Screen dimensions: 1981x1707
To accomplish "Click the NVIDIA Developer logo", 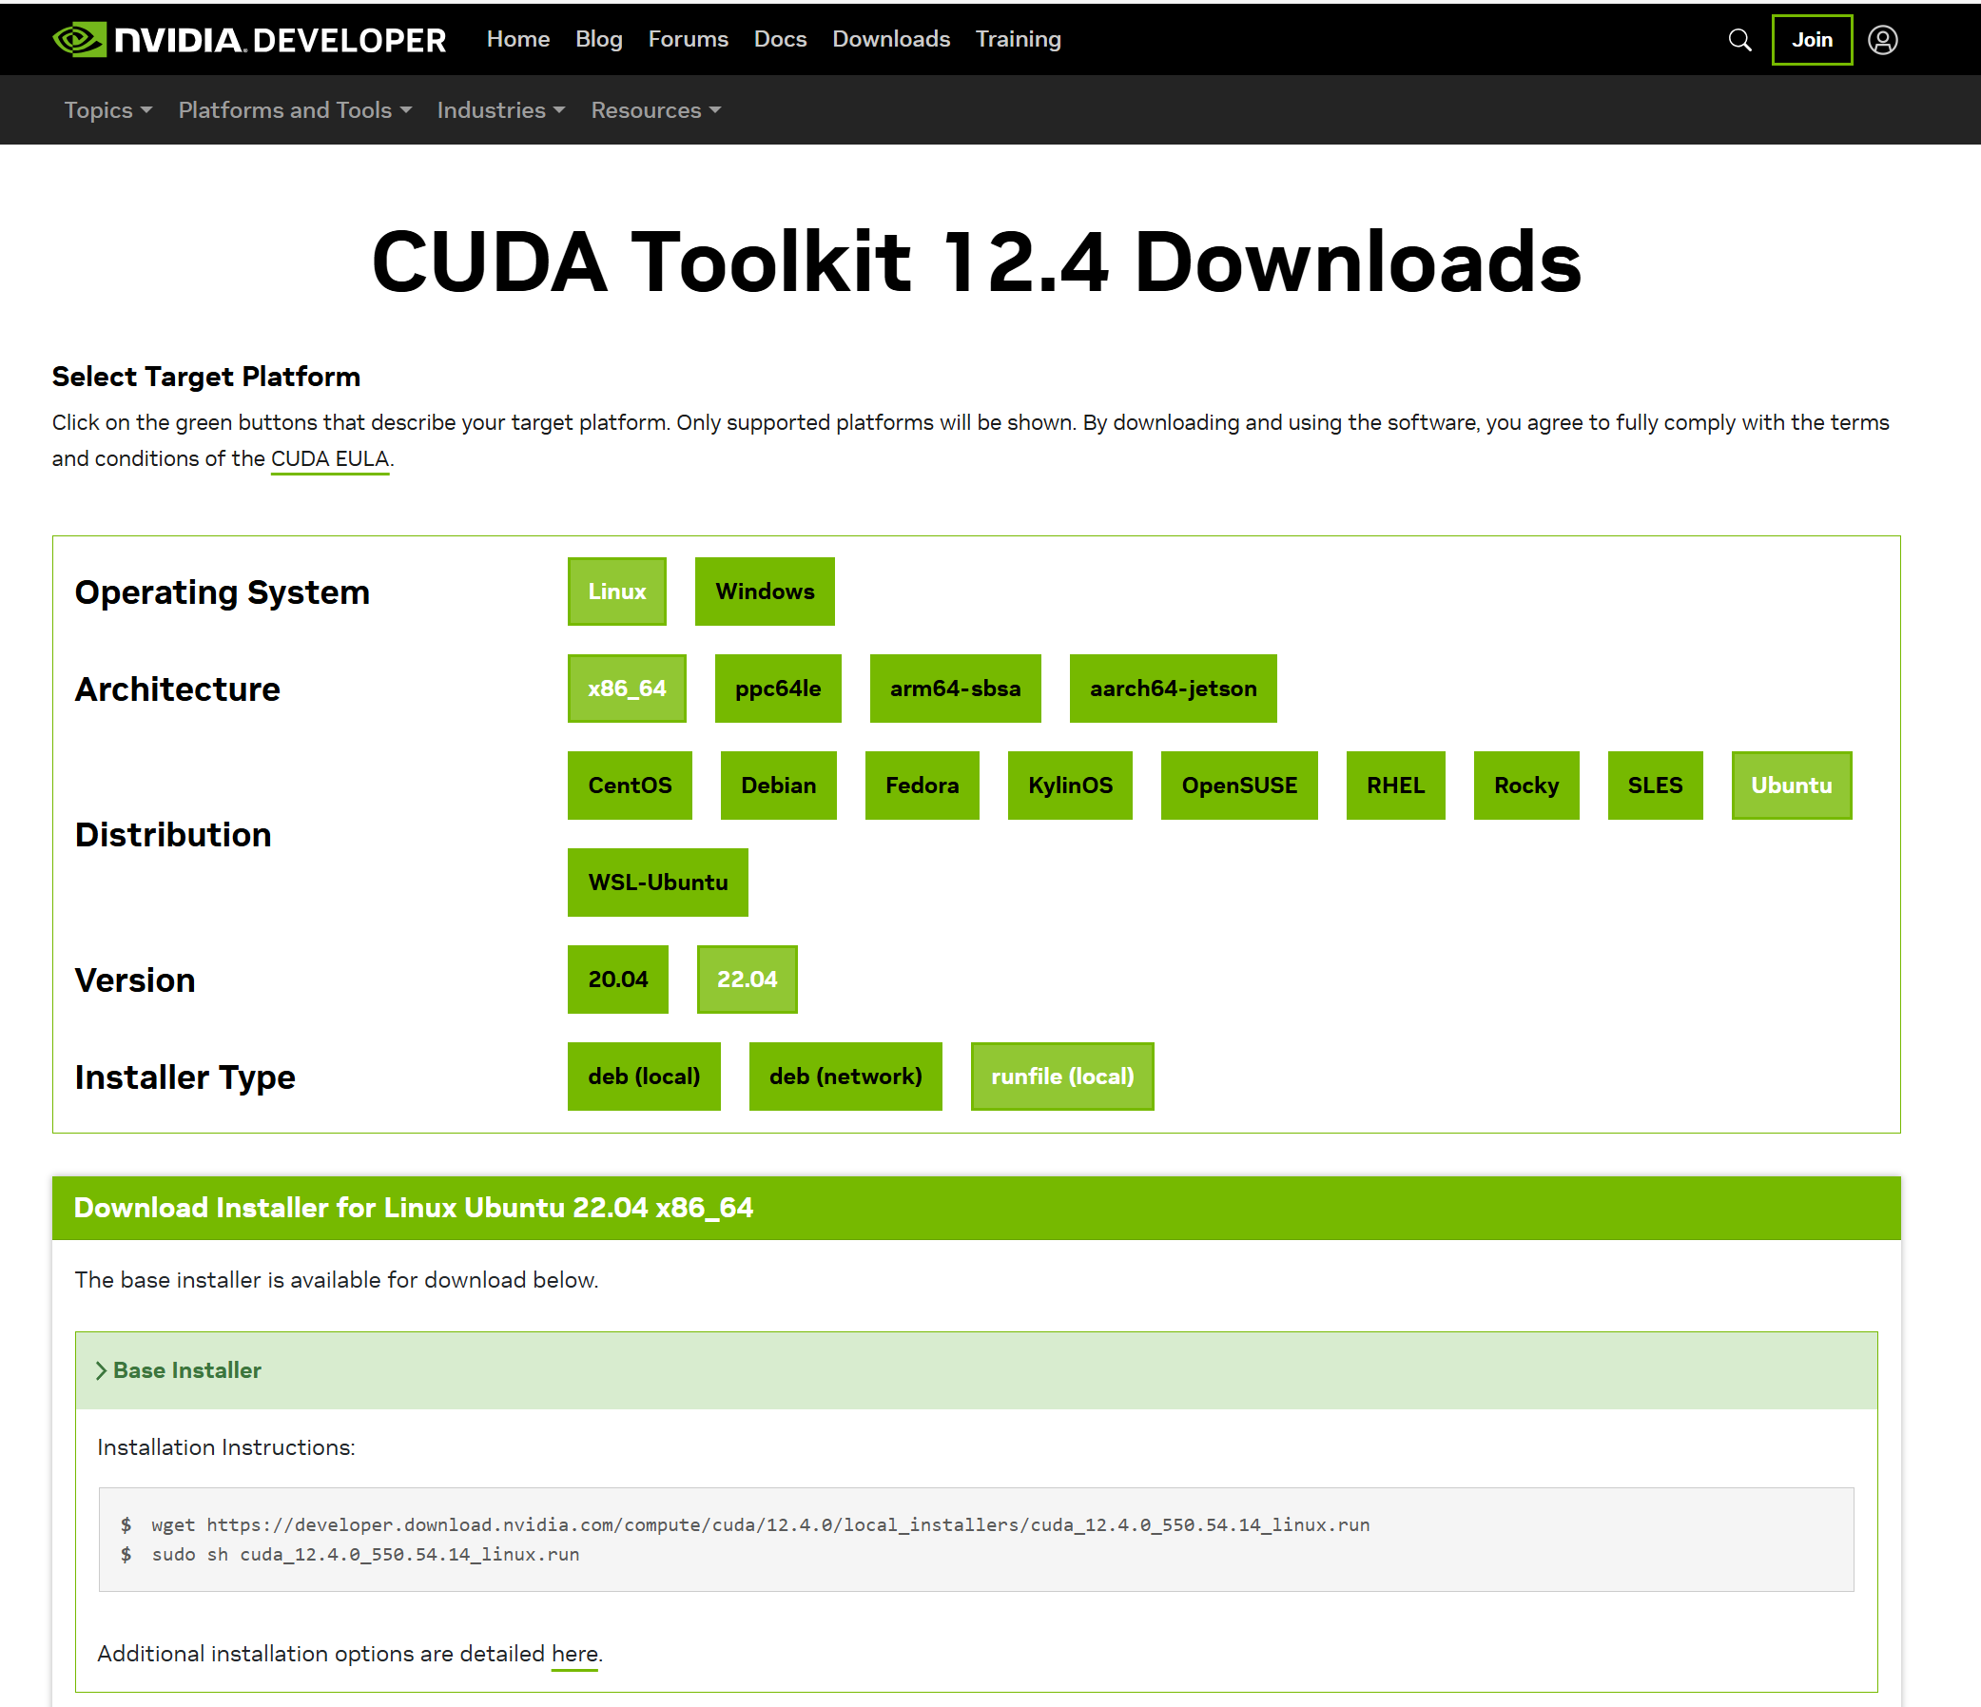I will [248, 39].
